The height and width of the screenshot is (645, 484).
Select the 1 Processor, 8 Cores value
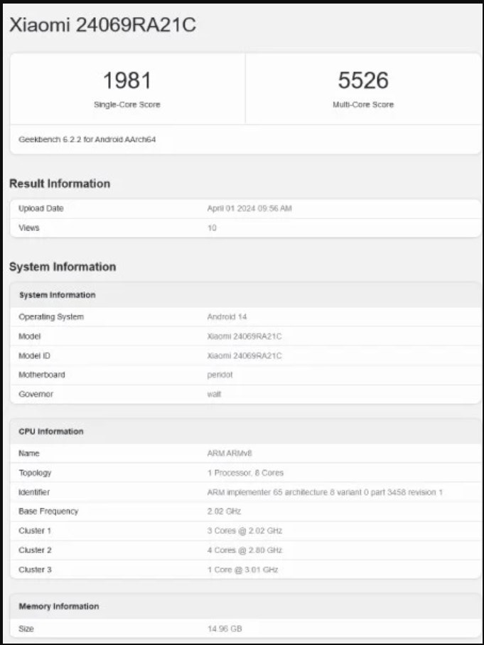pyautogui.click(x=245, y=473)
